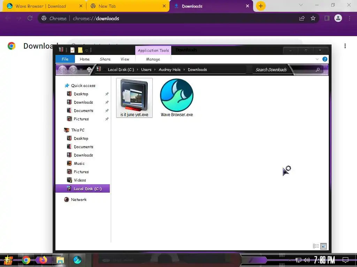Select Local Disk (C:) in navigation pane
The height and width of the screenshot is (267, 357).
click(x=83, y=189)
